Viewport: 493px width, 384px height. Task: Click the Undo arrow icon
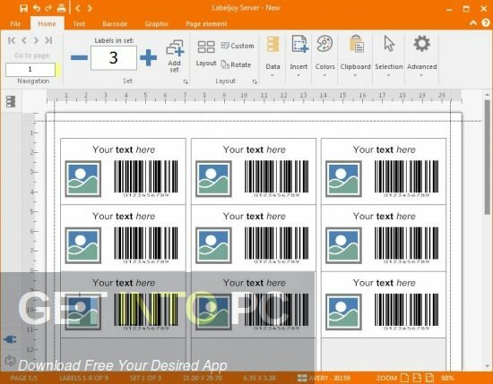coord(37,8)
